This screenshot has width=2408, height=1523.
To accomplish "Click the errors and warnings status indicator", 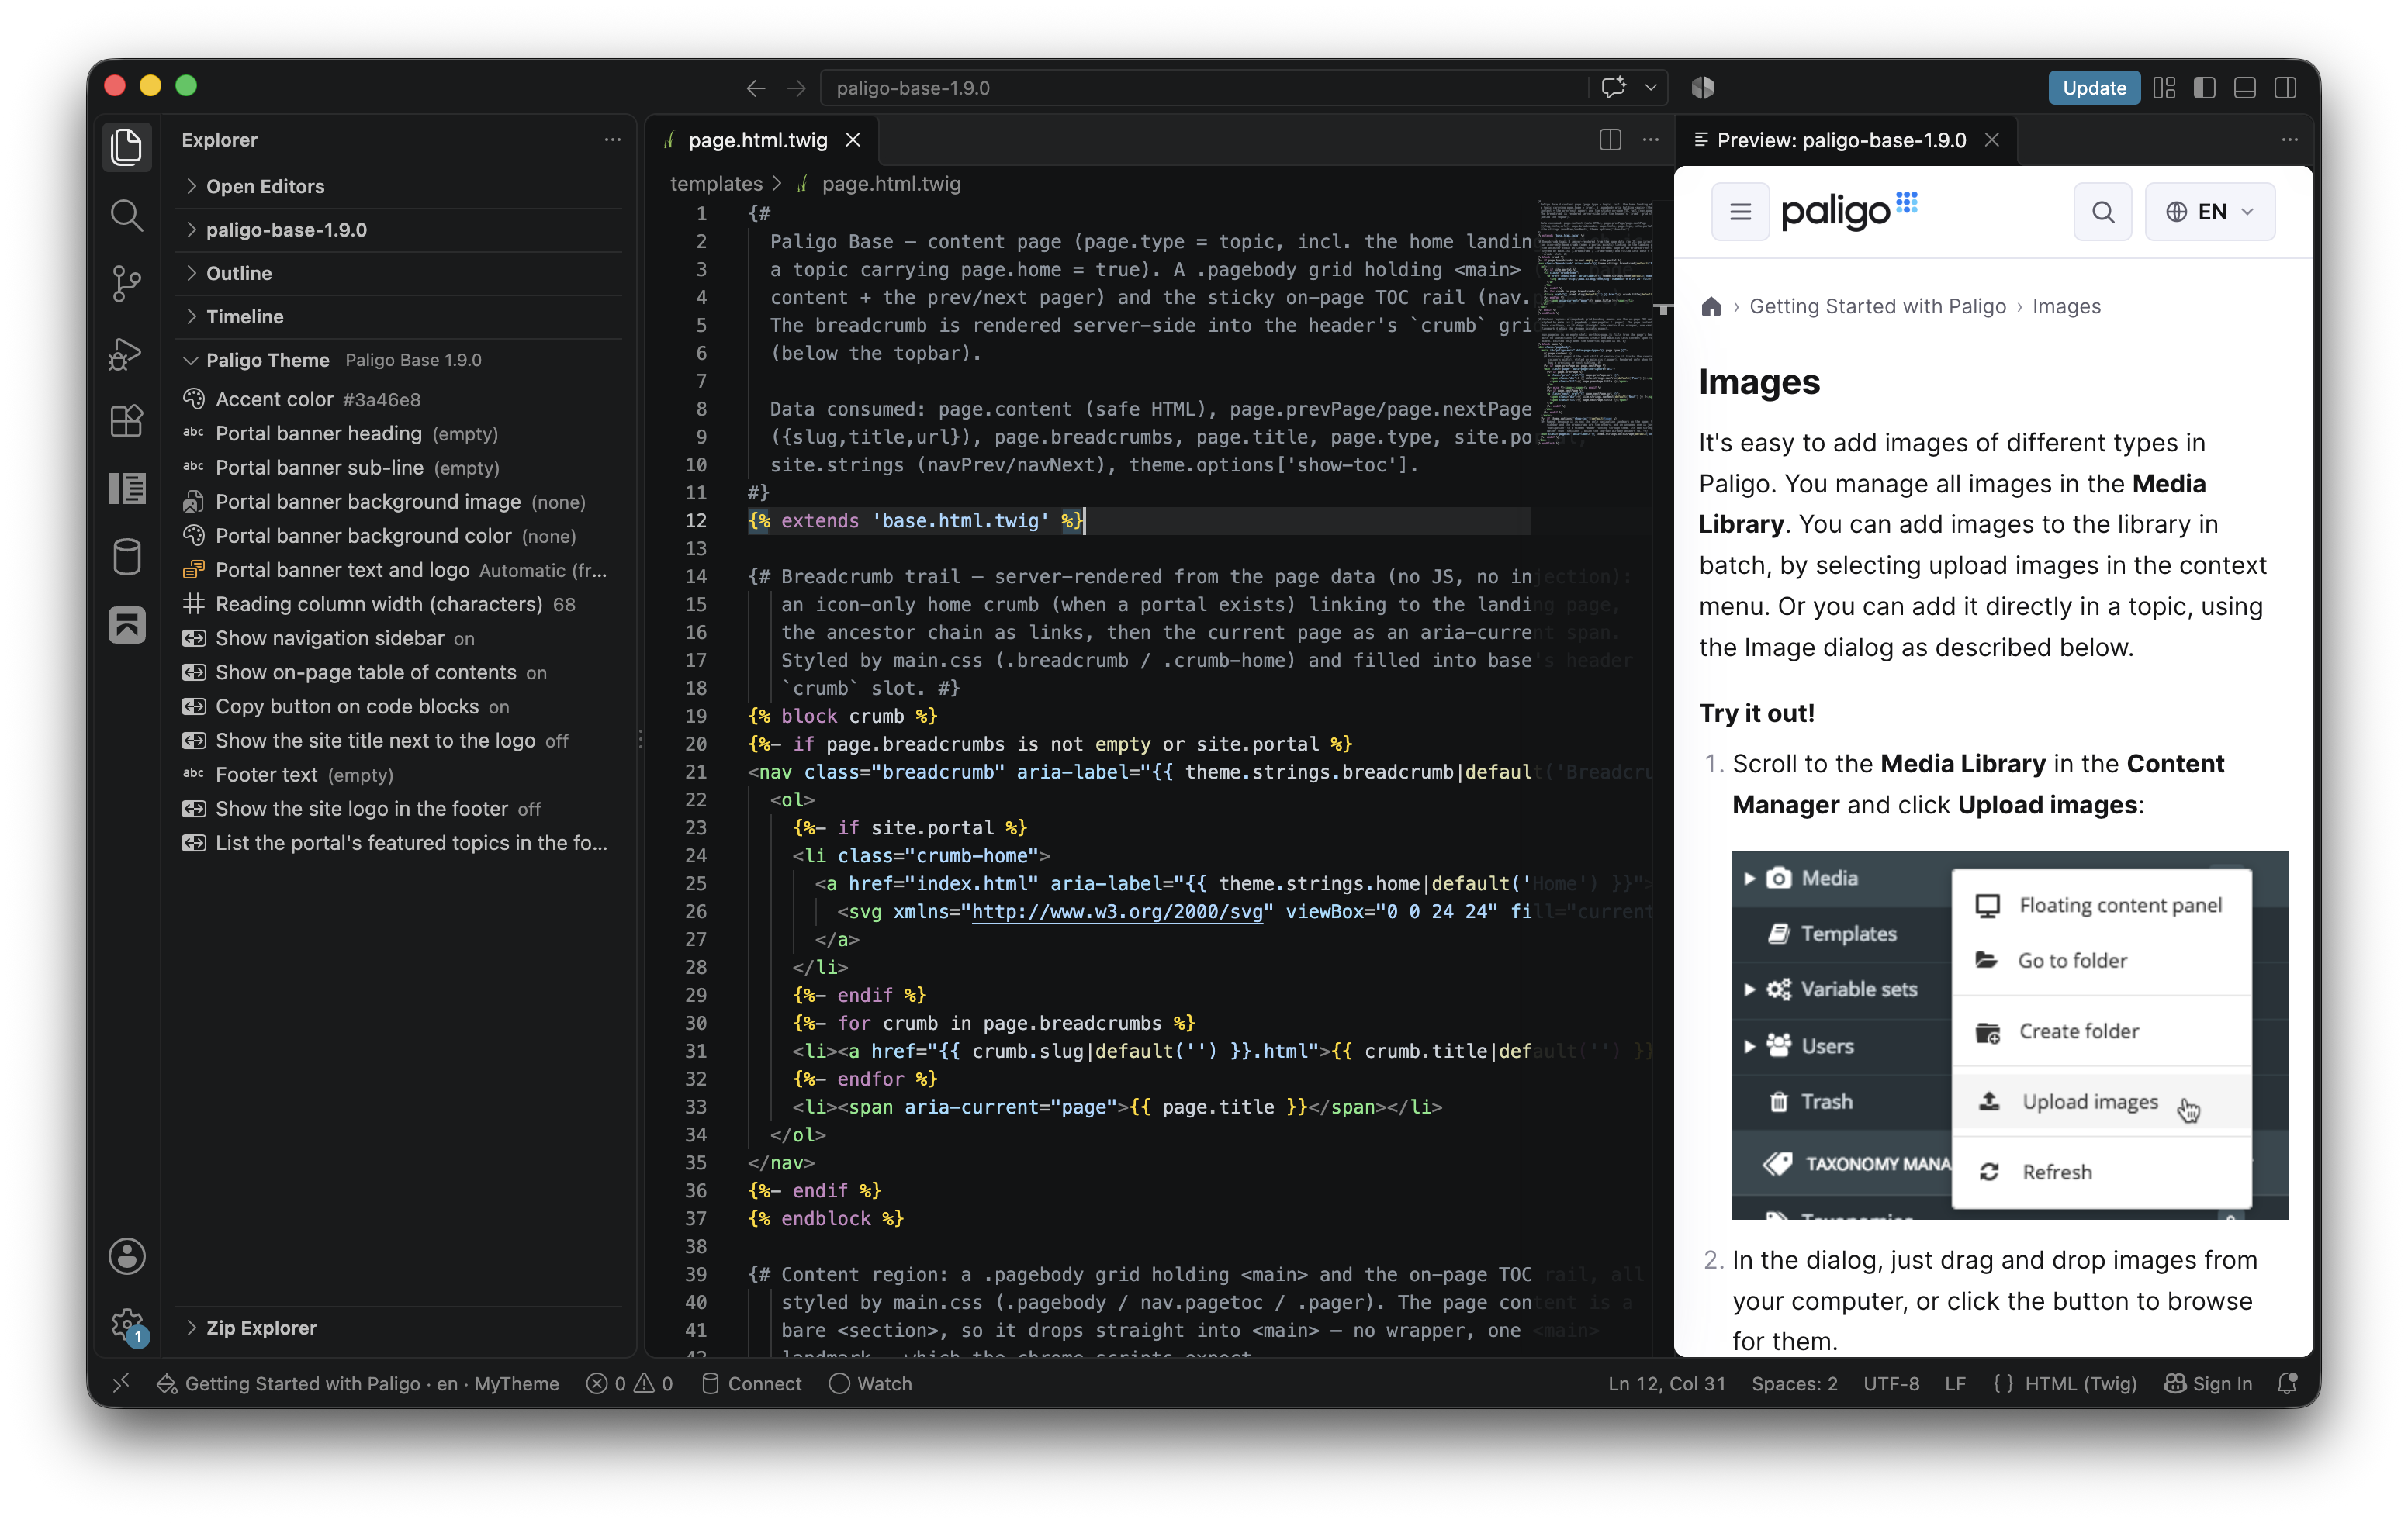I will pyautogui.click(x=630, y=1383).
